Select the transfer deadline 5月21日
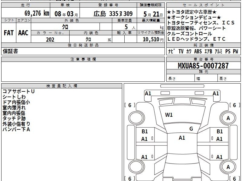242x181 pixels. (x=153, y=14)
